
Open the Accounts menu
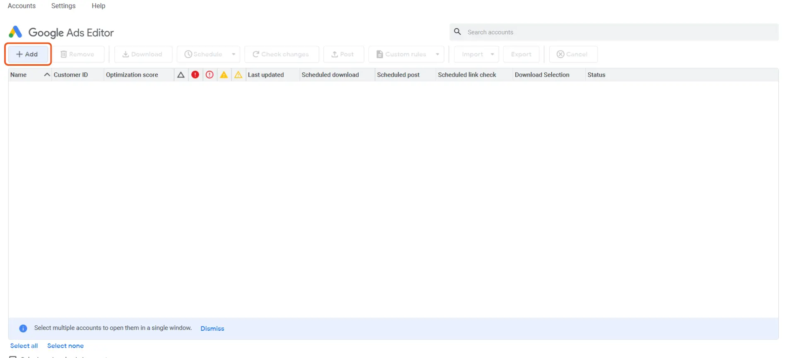(x=22, y=6)
